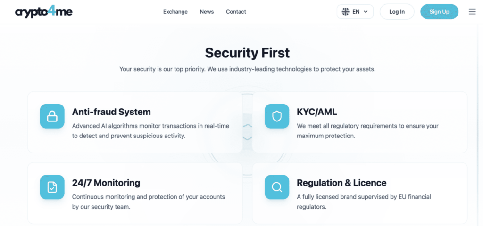Click the document check icon for 24/7 Monitoring
483x226 pixels.
tap(52, 187)
